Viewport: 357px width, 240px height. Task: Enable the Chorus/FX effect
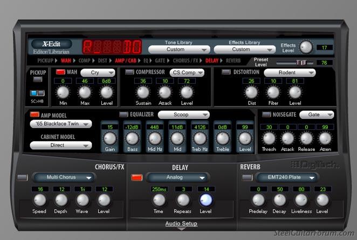[23, 177]
